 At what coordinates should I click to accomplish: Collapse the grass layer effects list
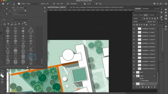156,76
